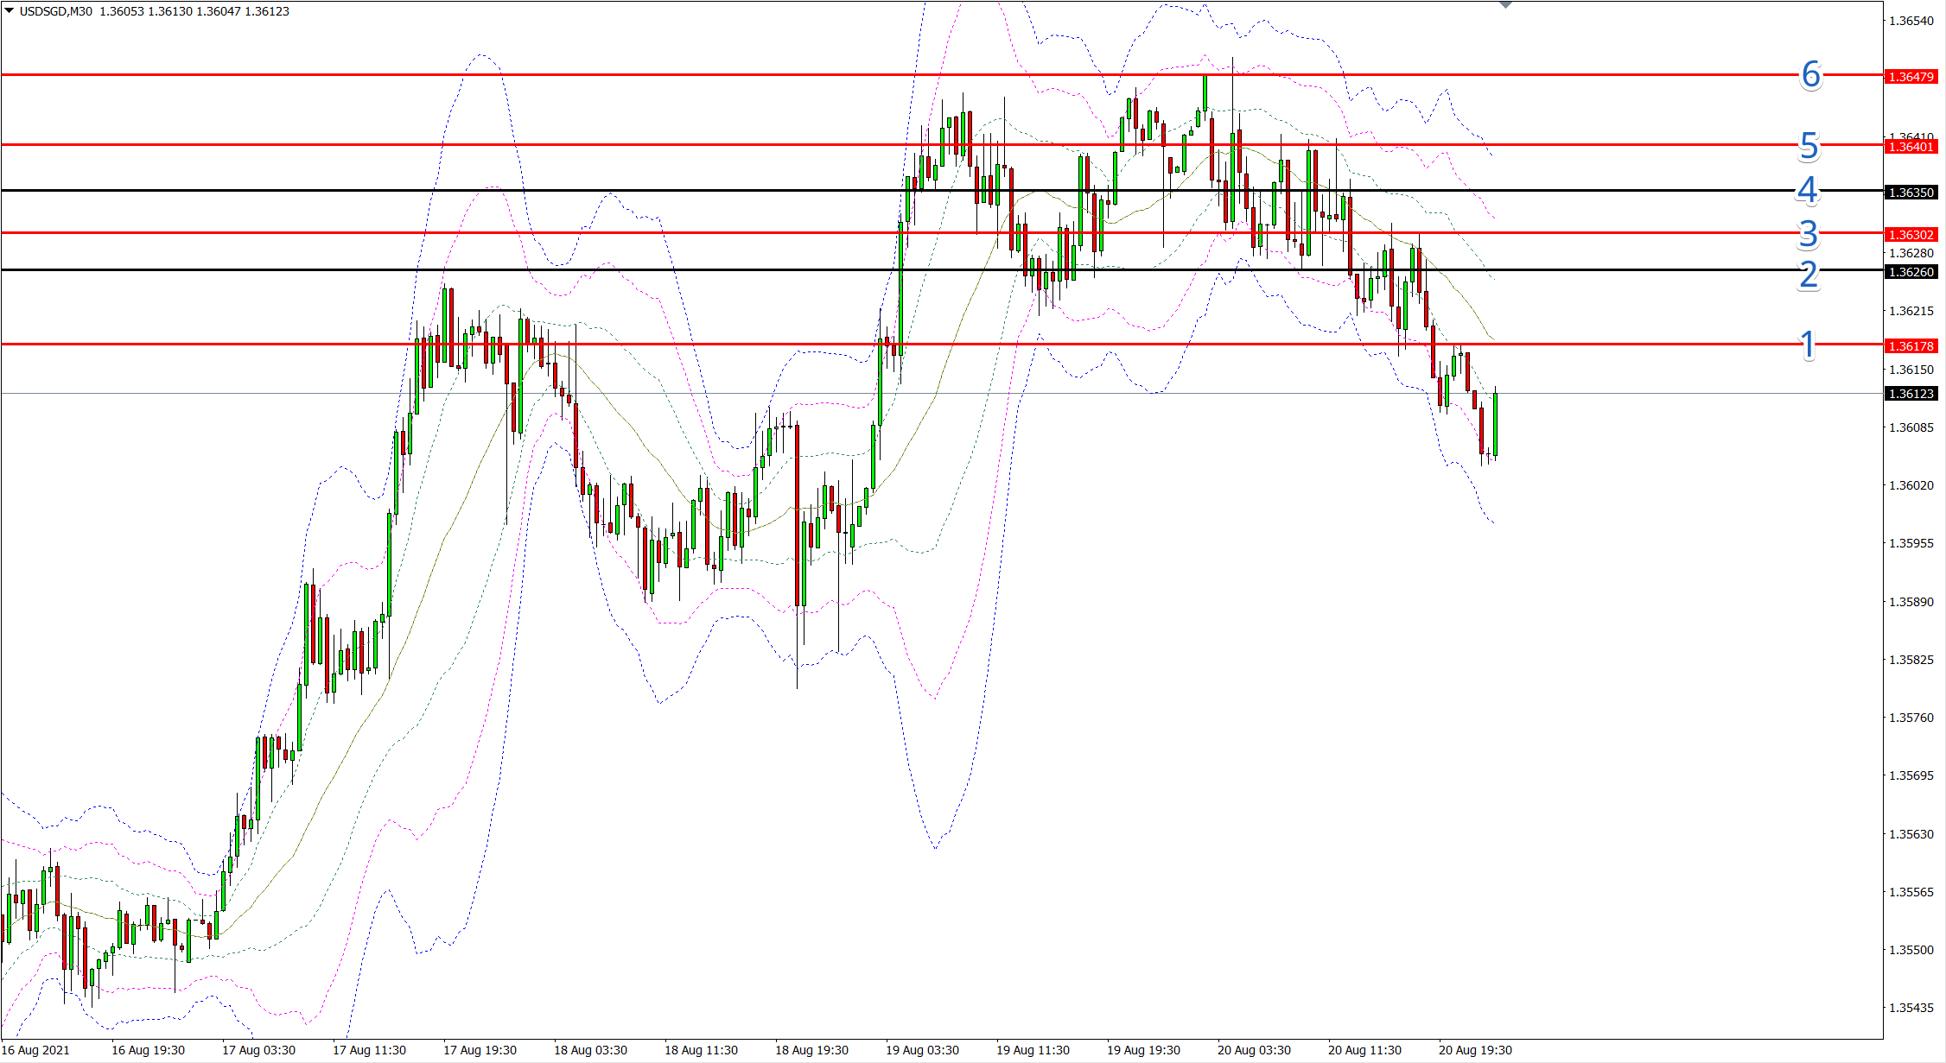Click the red 1.36302 price label

tap(1911, 235)
